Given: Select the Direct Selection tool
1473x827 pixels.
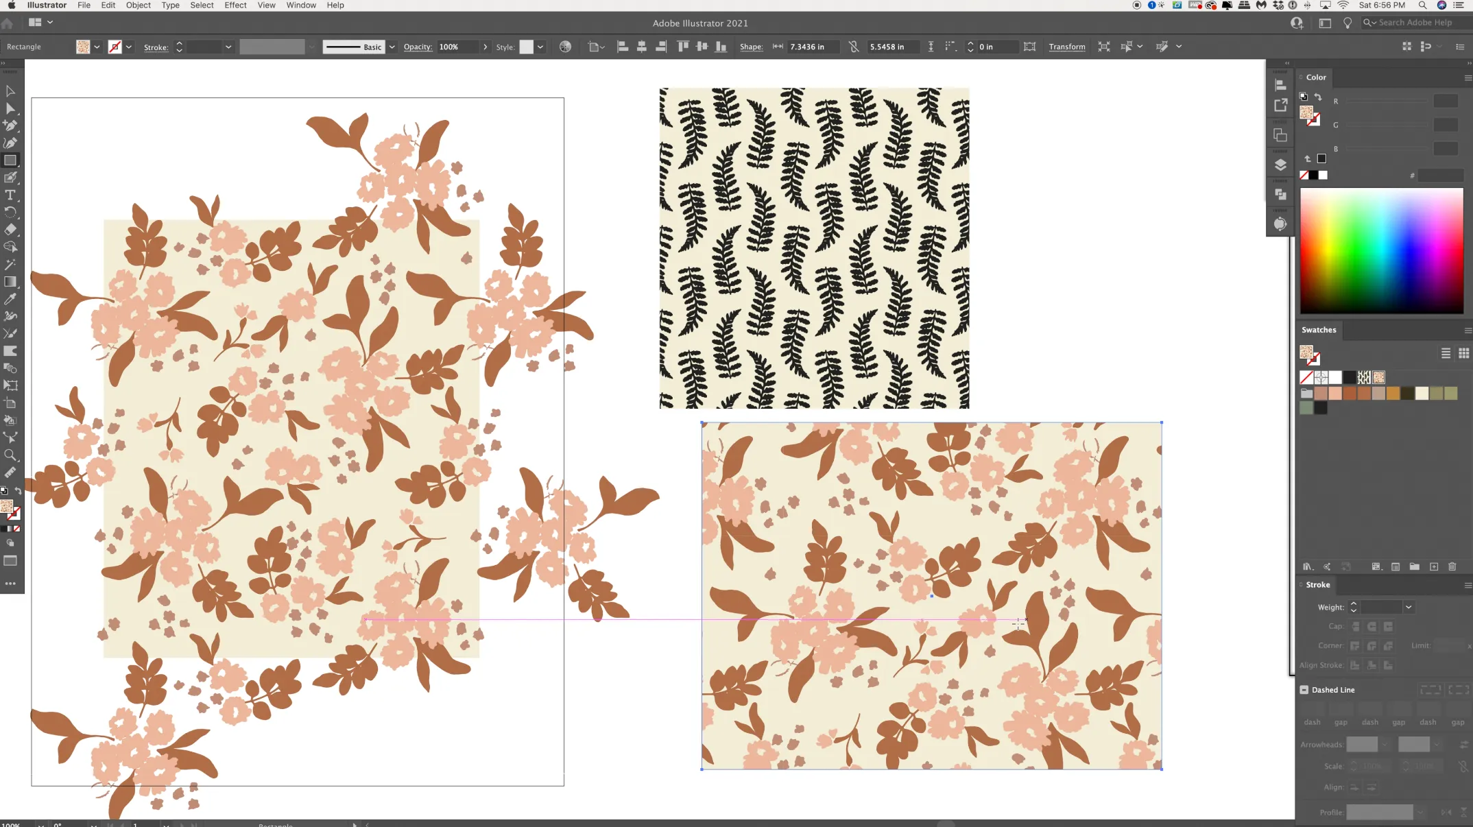Looking at the screenshot, I should coord(10,108).
